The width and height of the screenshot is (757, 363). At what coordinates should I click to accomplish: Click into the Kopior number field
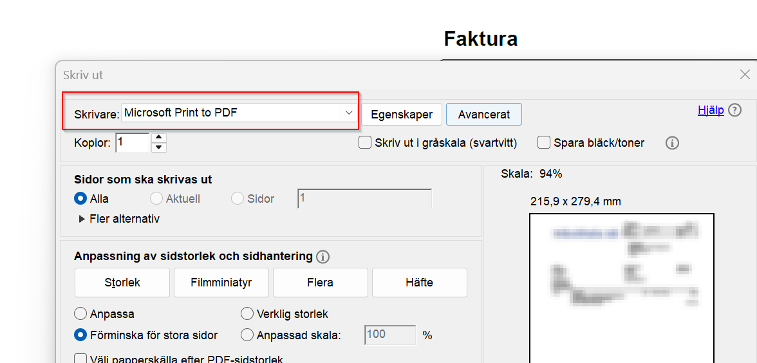pyautogui.click(x=133, y=142)
